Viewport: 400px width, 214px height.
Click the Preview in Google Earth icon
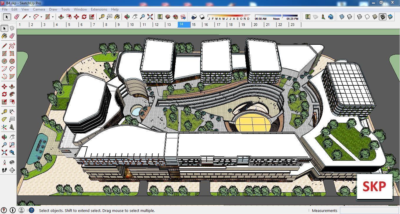pyautogui.click(x=331, y=17)
